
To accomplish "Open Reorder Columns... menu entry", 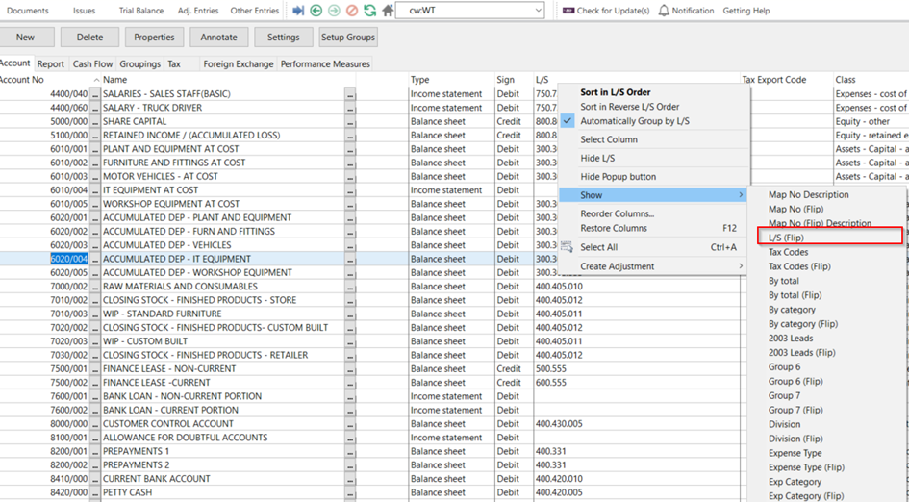I will tap(618, 213).
